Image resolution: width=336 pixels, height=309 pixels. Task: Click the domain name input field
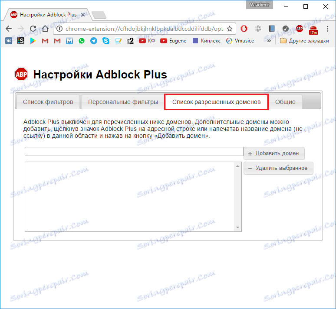[x=134, y=151]
